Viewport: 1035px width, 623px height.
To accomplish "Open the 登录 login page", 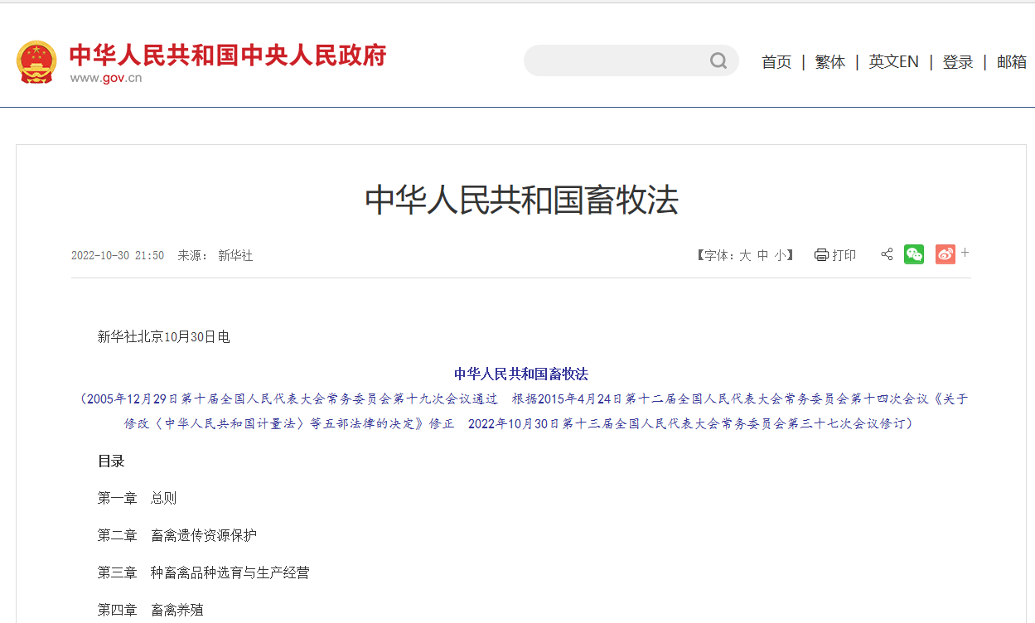I will (x=957, y=62).
